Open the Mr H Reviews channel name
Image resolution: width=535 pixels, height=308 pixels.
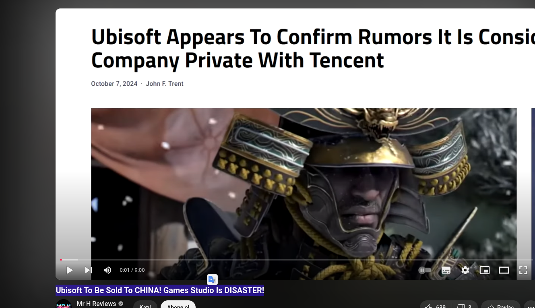coord(97,304)
